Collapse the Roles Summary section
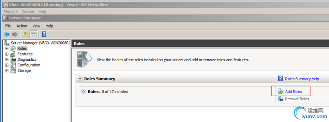Image resolution: width=329 pixels, height=122 pixels. [80, 79]
